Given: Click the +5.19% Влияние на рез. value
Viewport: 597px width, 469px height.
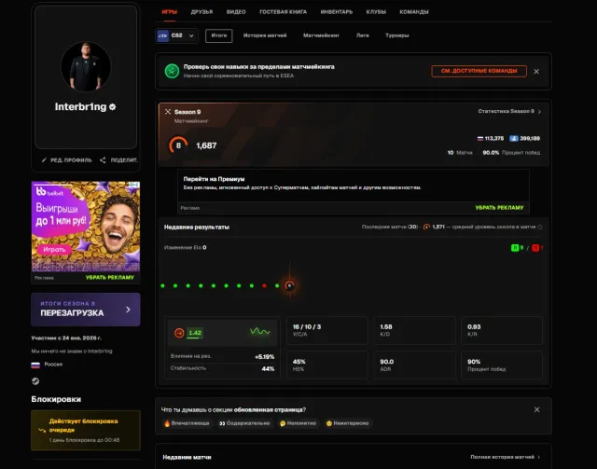Looking at the screenshot, I should (264, 357).
